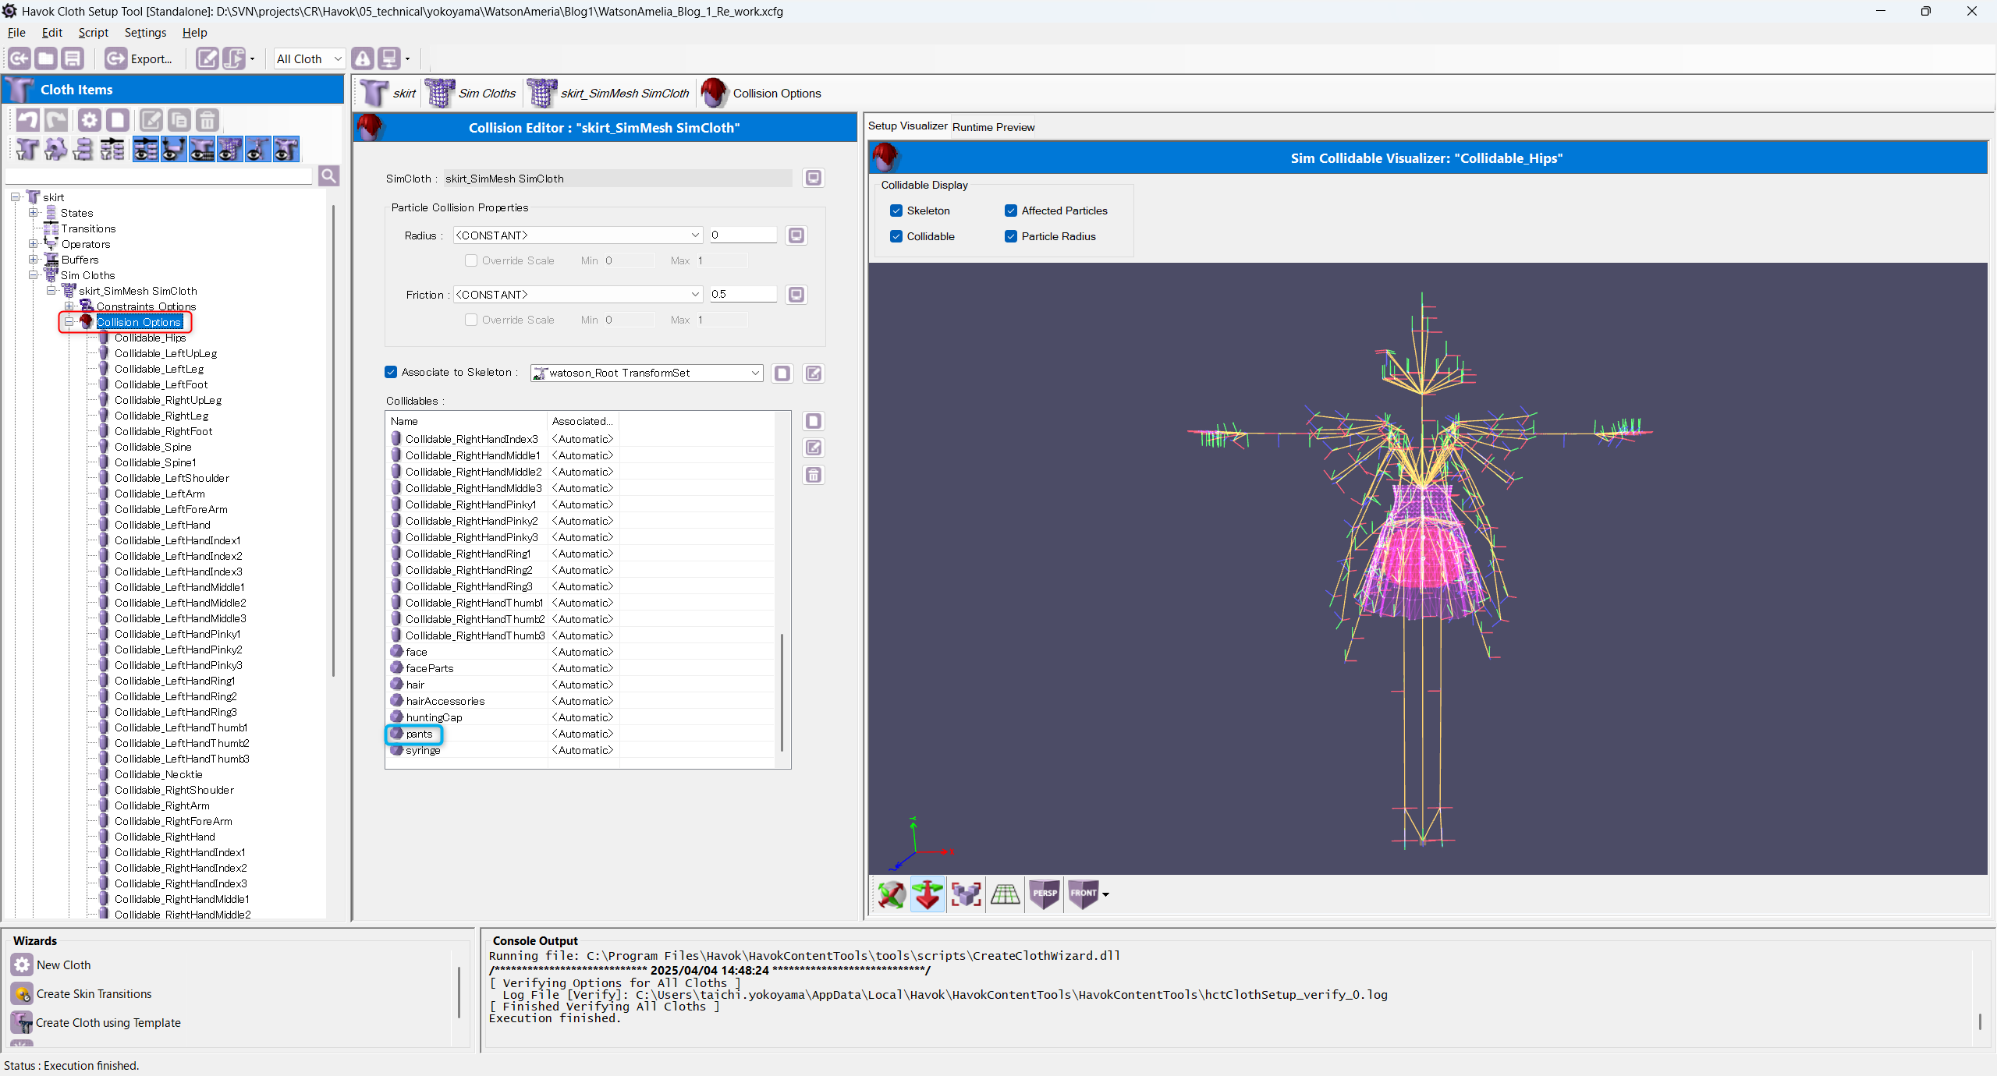Open the File menu
Screen dimensions: 1997x1076
tap(16, 33)
